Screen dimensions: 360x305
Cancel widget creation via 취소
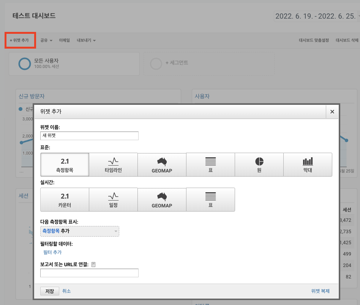66,291
